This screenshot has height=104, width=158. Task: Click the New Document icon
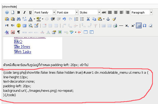pyautogui.click(x=13, y=12)
